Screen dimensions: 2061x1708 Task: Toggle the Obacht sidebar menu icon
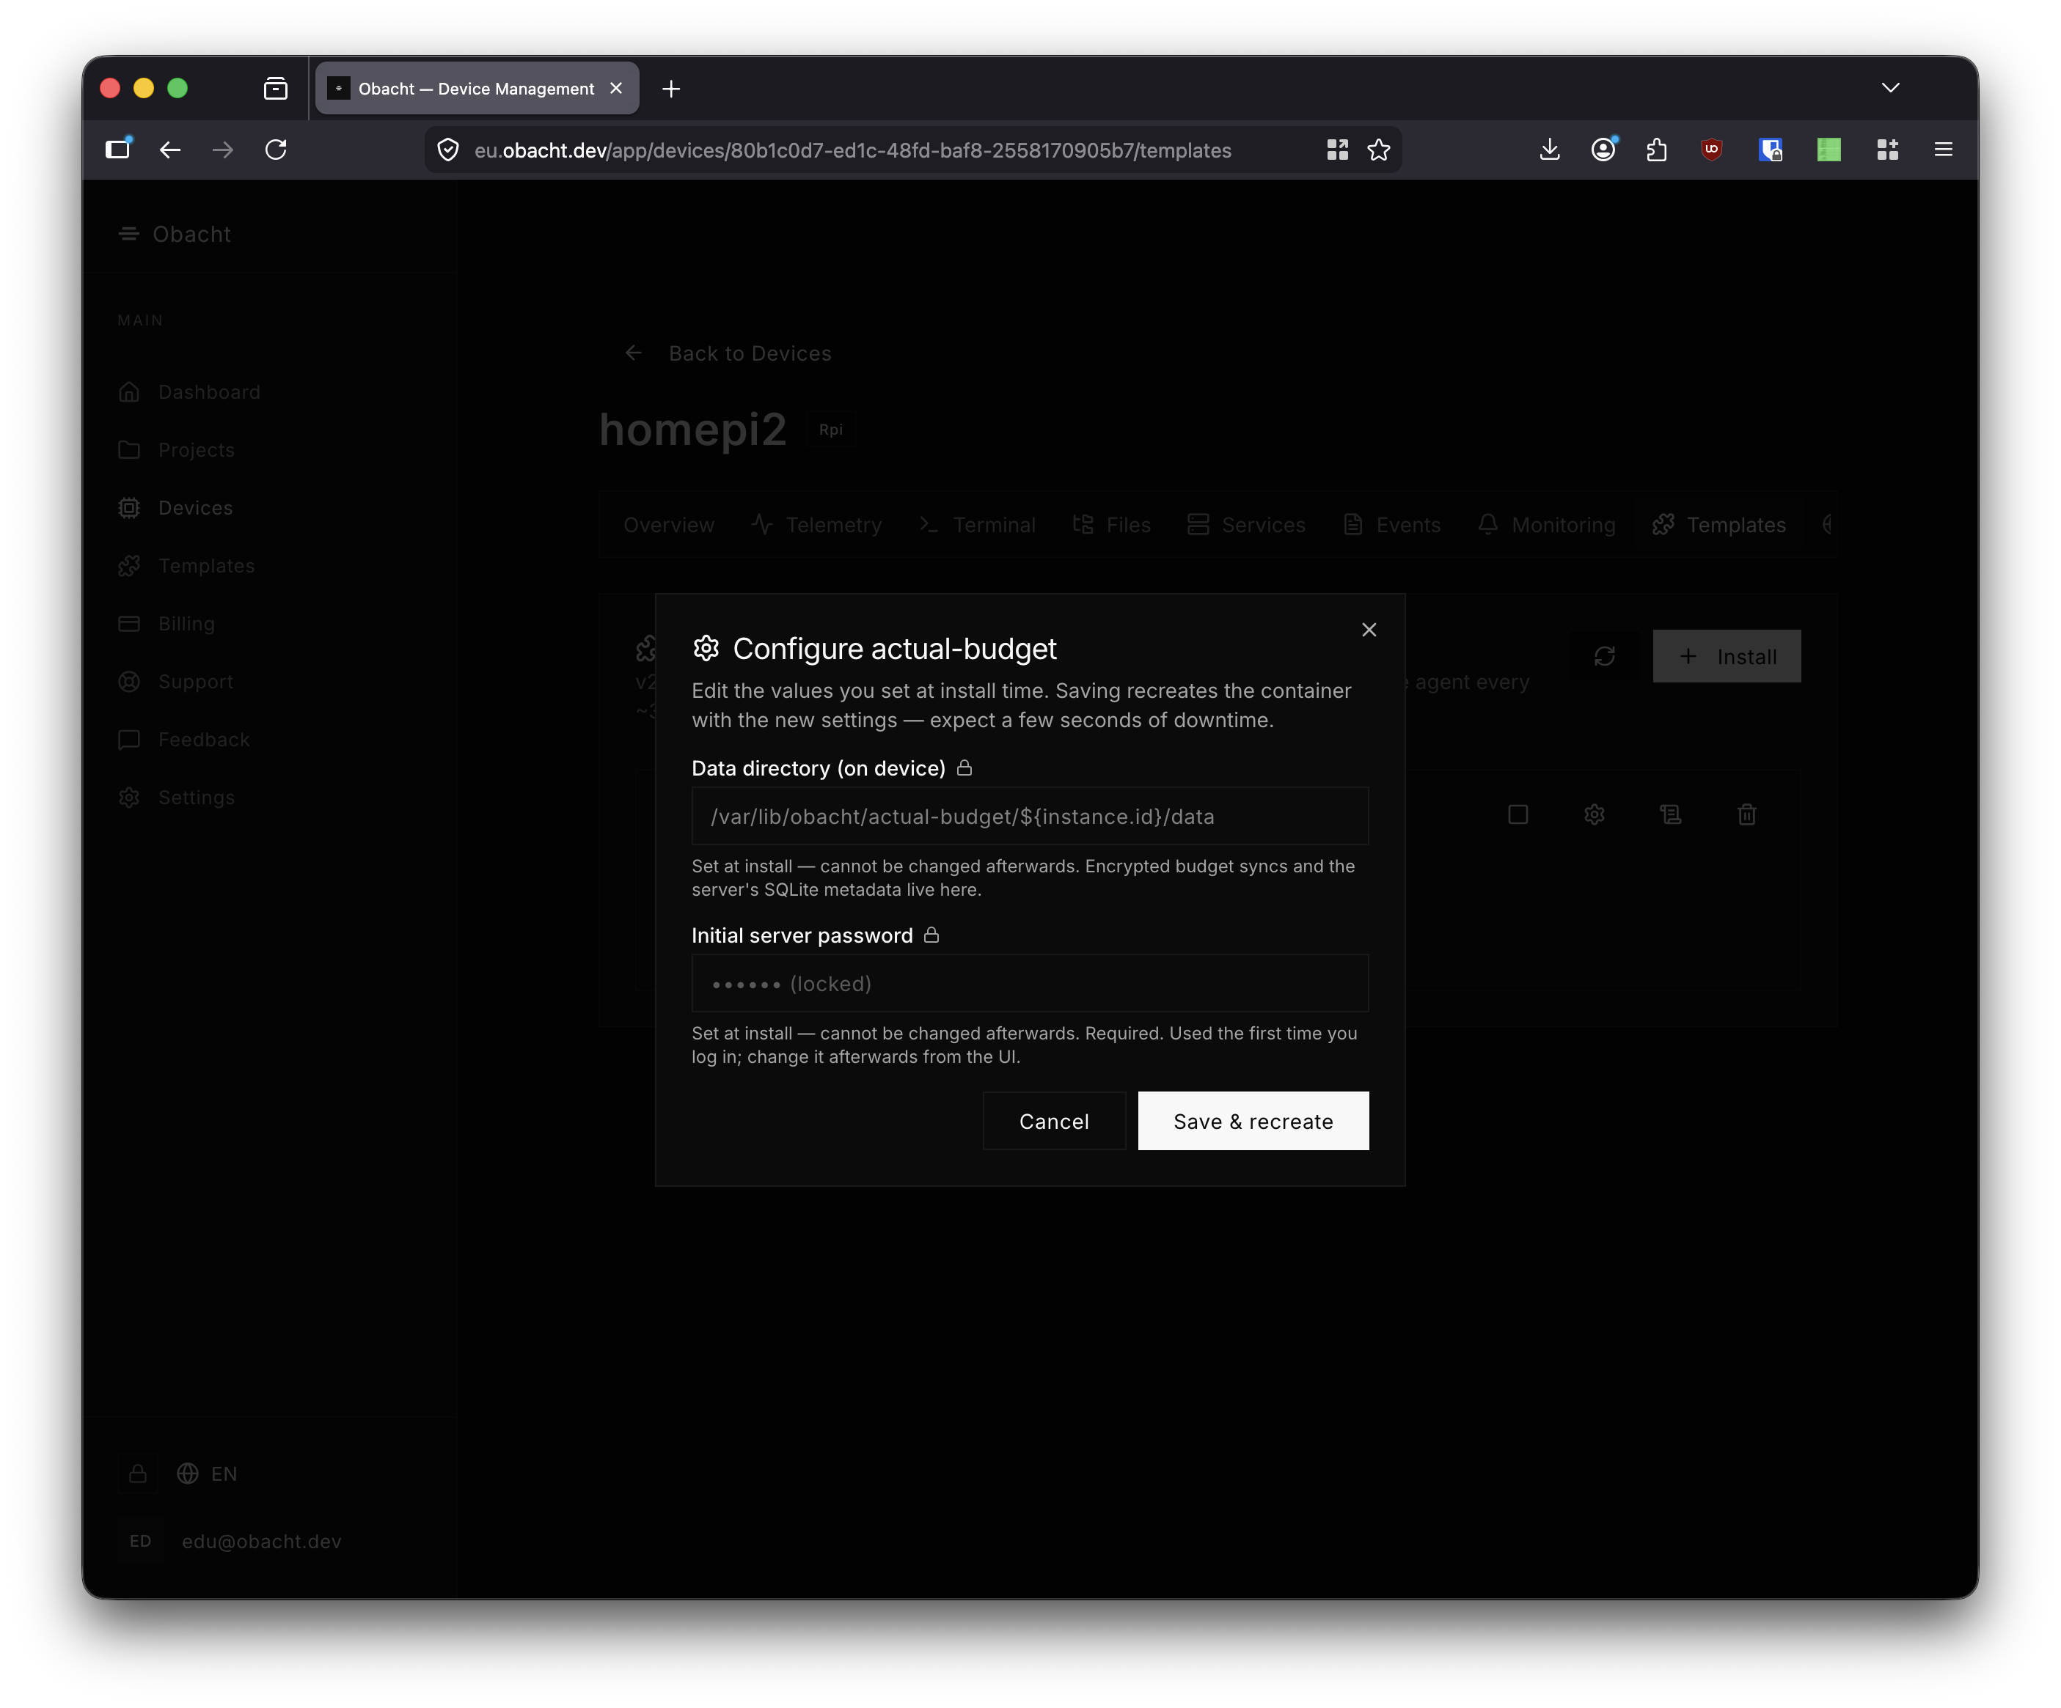pos(128,234)
